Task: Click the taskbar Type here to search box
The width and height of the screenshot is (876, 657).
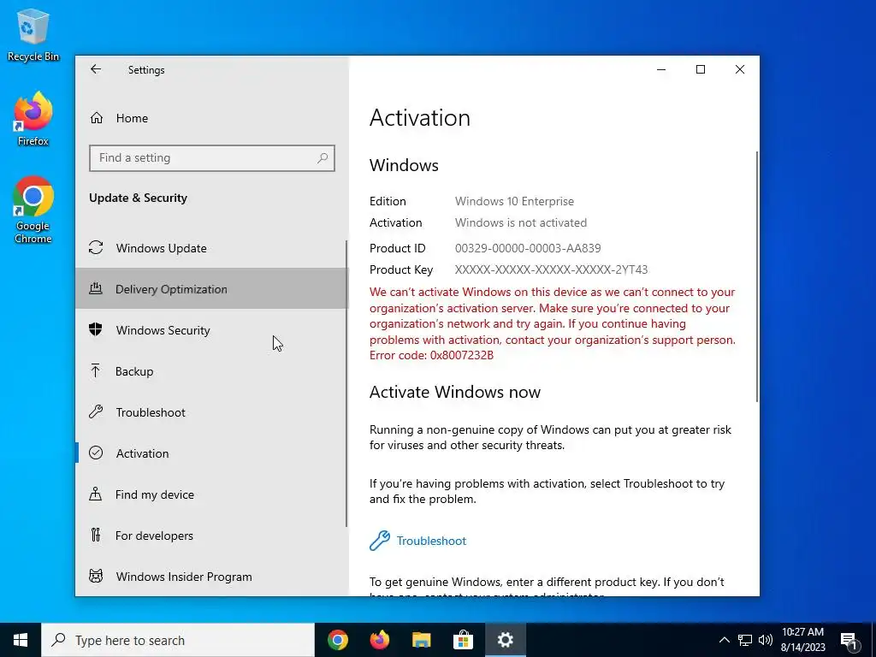Action: click(178, 640)
